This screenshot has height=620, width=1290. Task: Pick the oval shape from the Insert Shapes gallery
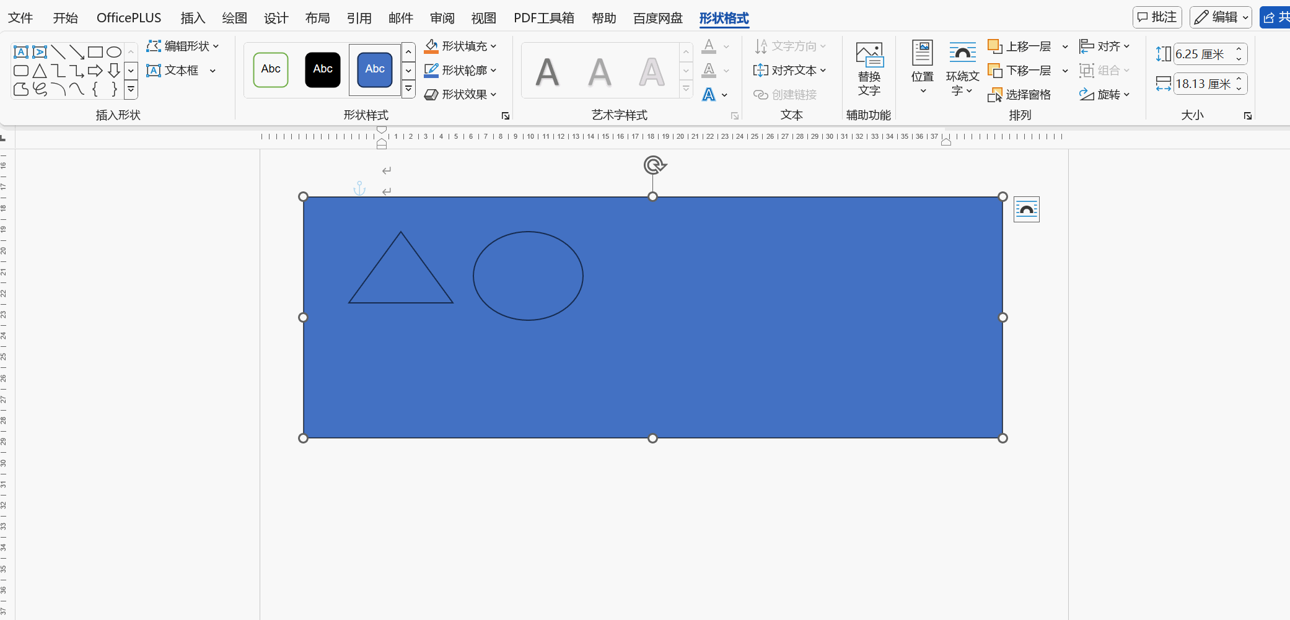coord(114,52)
